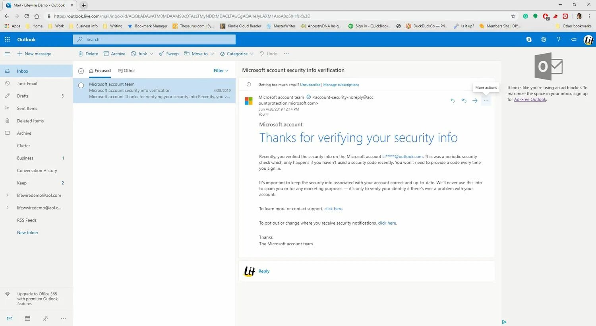Open the Junk Email folder
Screen dimensions: 596x326
click(36, 83)
